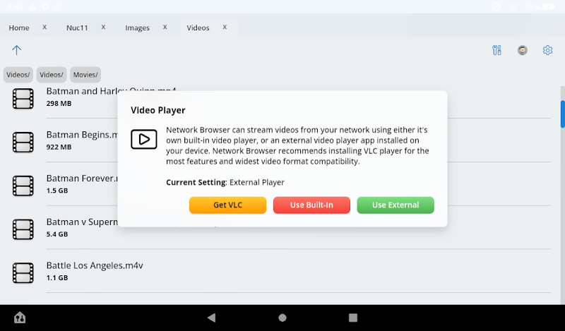Open the tools icon in toolbar
Viewport: 565px width, 331px height.
(x=496, y=50)
